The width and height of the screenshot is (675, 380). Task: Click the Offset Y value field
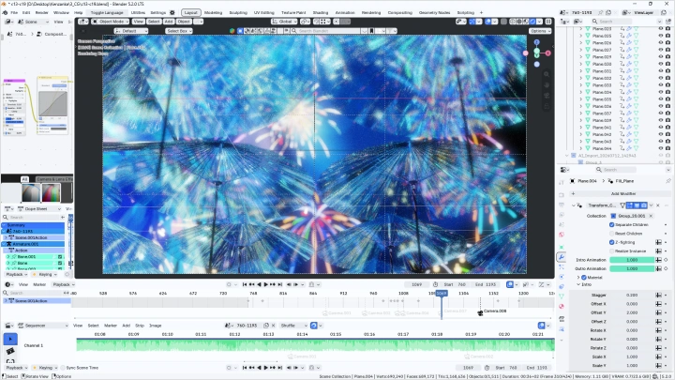[632, 312]
